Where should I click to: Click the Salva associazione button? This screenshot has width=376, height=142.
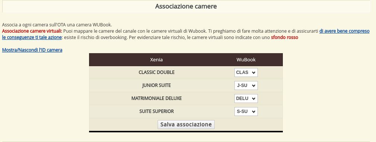(x=186, y=124)
